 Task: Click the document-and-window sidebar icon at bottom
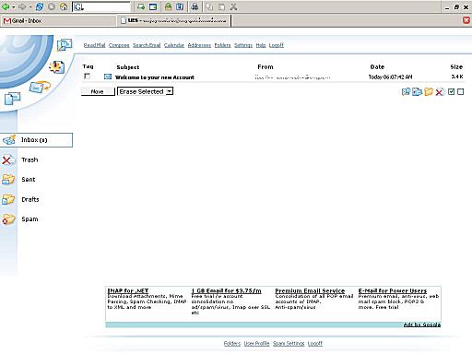click(12, 99)
